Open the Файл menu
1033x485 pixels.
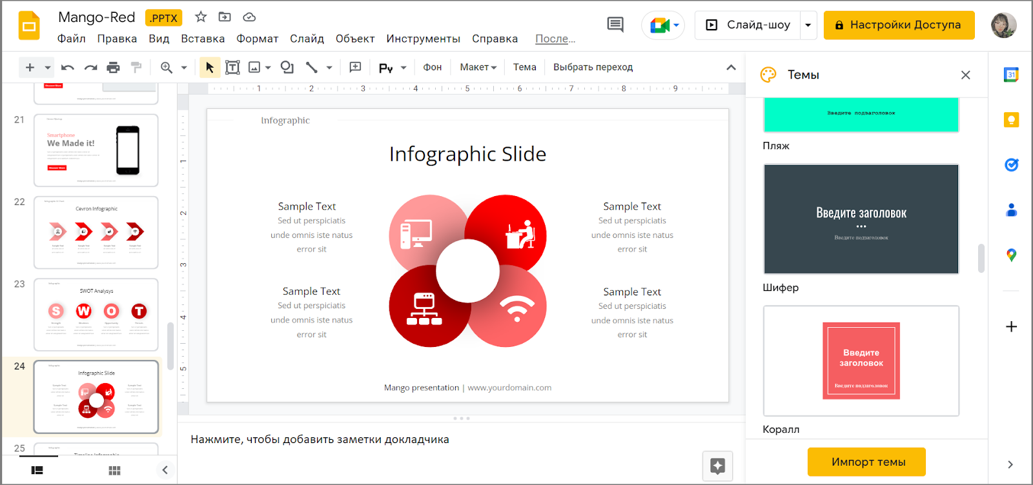tap(71, 39)
